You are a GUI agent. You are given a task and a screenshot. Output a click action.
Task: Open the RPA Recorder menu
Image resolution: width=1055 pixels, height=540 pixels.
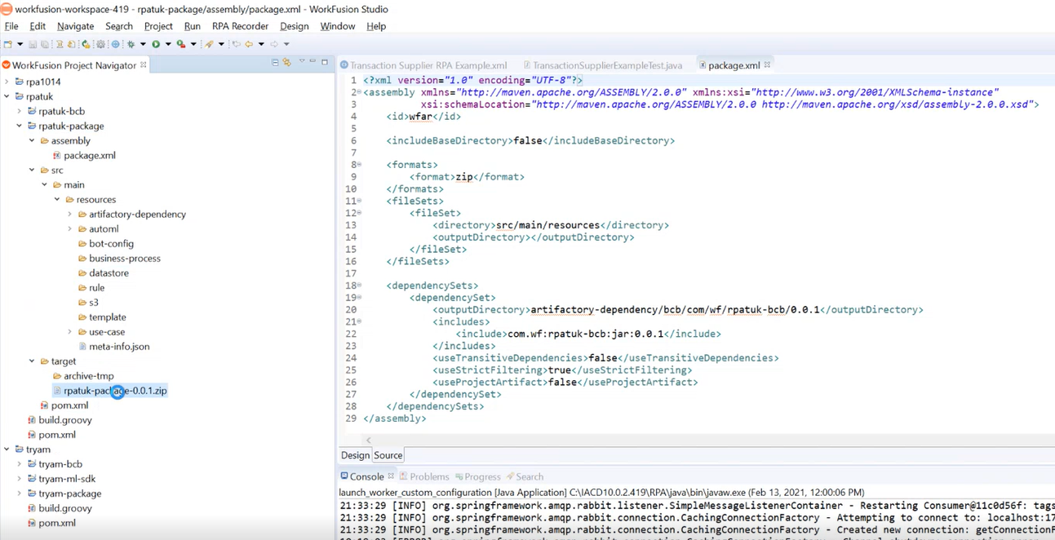(240, 26)
